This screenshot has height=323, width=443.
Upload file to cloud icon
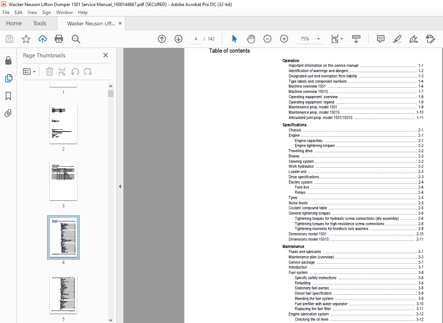point(43,39)
